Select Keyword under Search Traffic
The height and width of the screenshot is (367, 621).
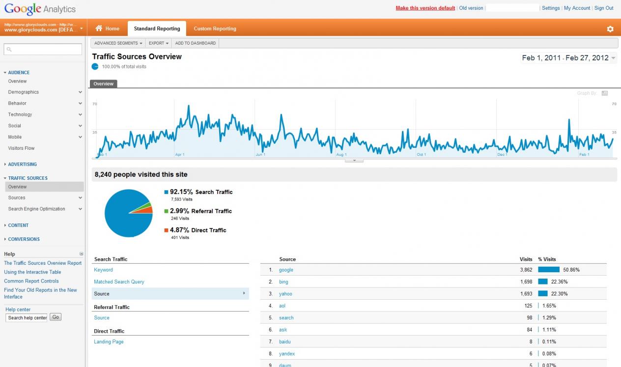[x=103, y=270]
